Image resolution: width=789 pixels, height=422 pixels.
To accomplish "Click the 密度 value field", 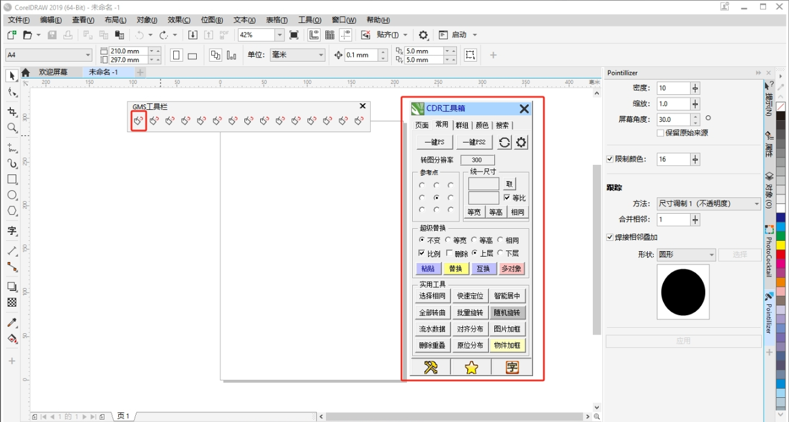I will [673, 88].
